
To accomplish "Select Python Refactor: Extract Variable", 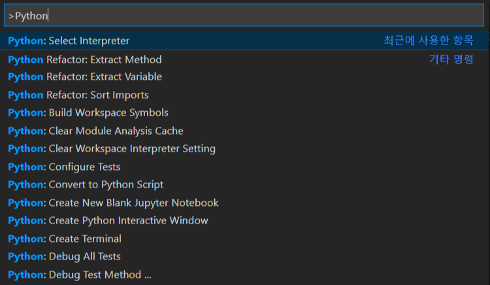I will [85, 76].
